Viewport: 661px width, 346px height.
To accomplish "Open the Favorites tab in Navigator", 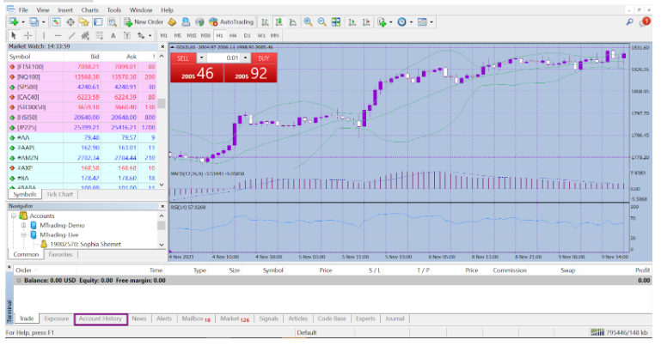I will pos(60,255).
